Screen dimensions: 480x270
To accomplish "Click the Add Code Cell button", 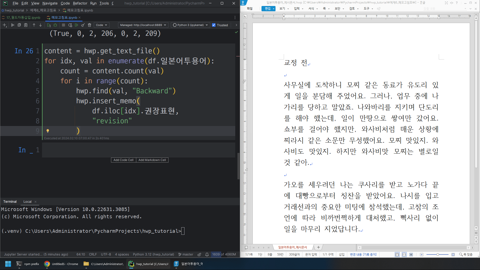I will (123, 160).
